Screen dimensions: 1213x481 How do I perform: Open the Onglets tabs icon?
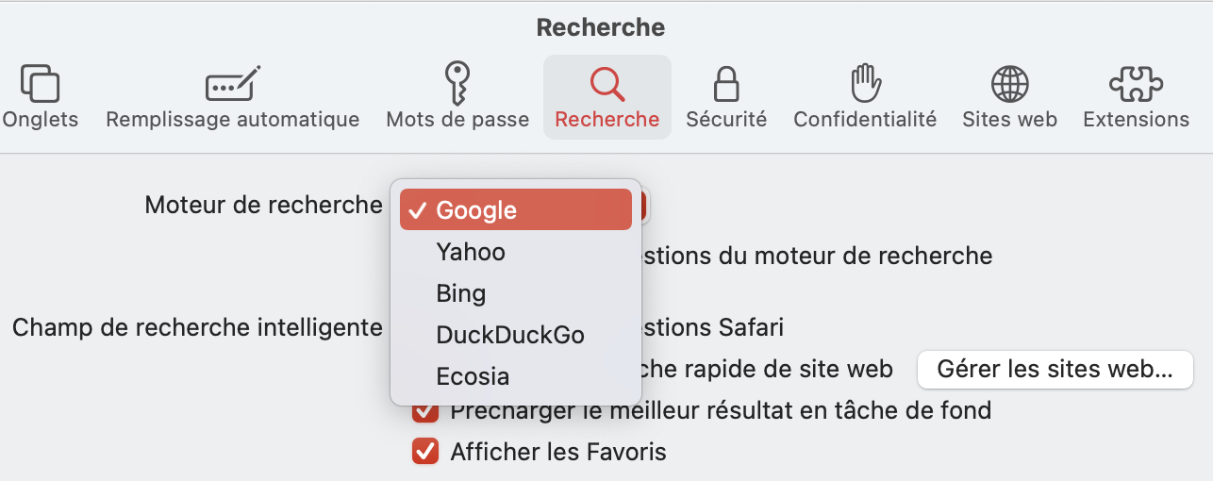[40, 84]
